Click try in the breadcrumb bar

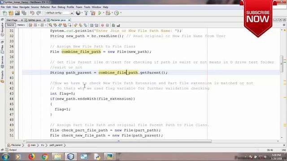pyautogui.click(x=43, y=145)
